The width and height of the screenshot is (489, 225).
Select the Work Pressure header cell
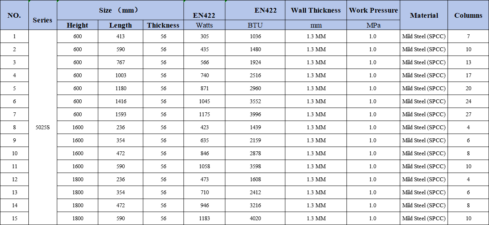coord(373,10)
